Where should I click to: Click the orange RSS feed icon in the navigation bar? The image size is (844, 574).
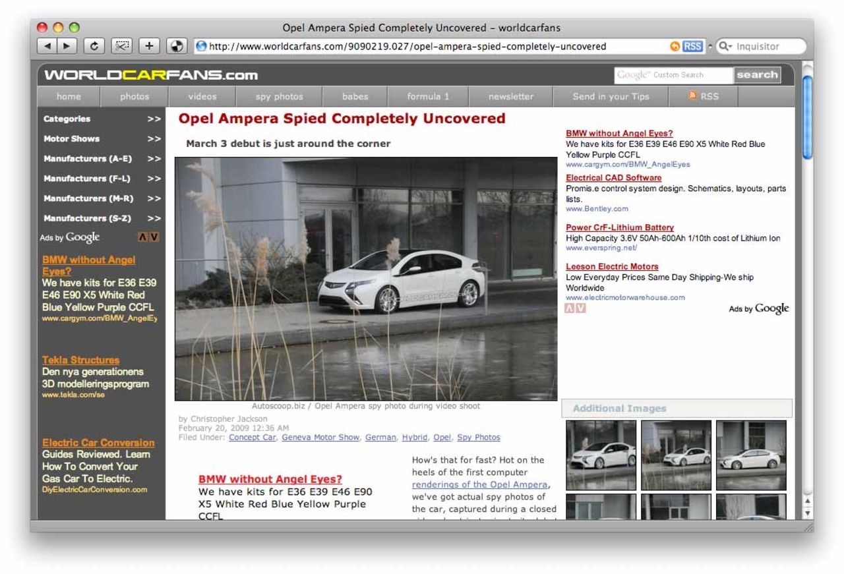[692, 96]
